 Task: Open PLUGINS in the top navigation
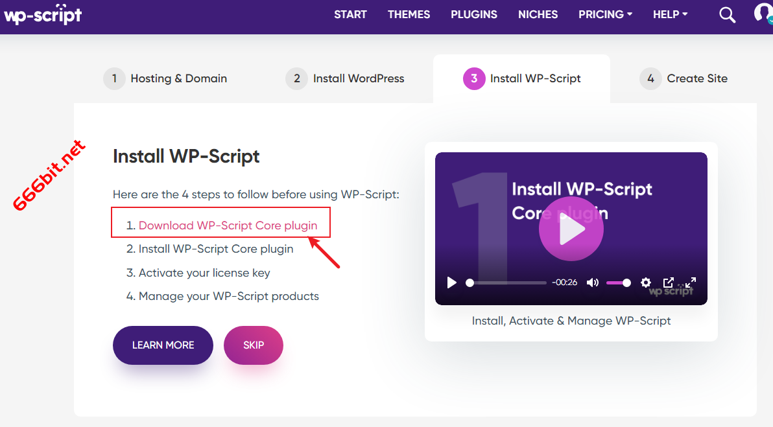click(x=474, y=15)
